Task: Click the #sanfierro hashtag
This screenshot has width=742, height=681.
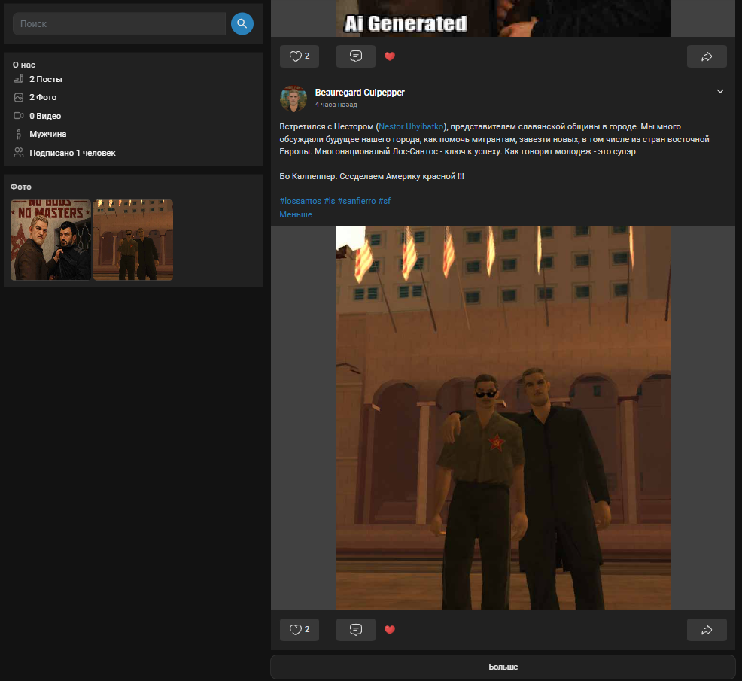Action: pos(356,201)
